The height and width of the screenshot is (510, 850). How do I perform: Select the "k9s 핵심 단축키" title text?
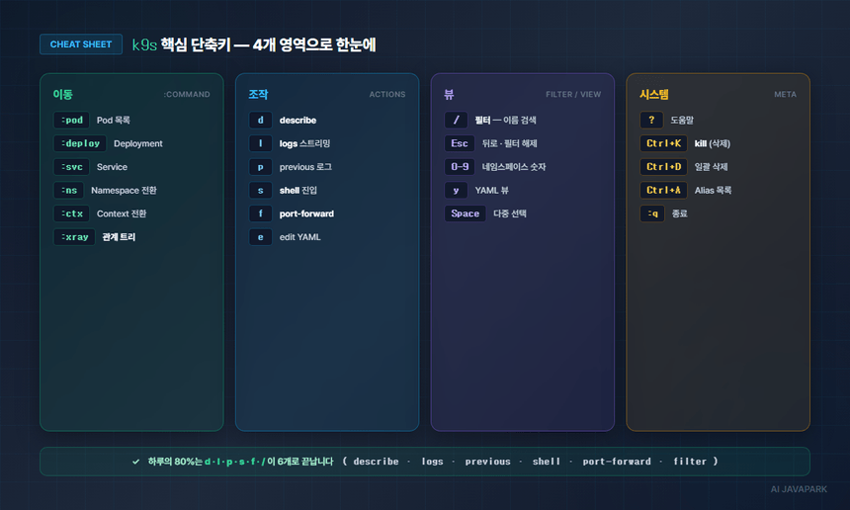[182, 44]
